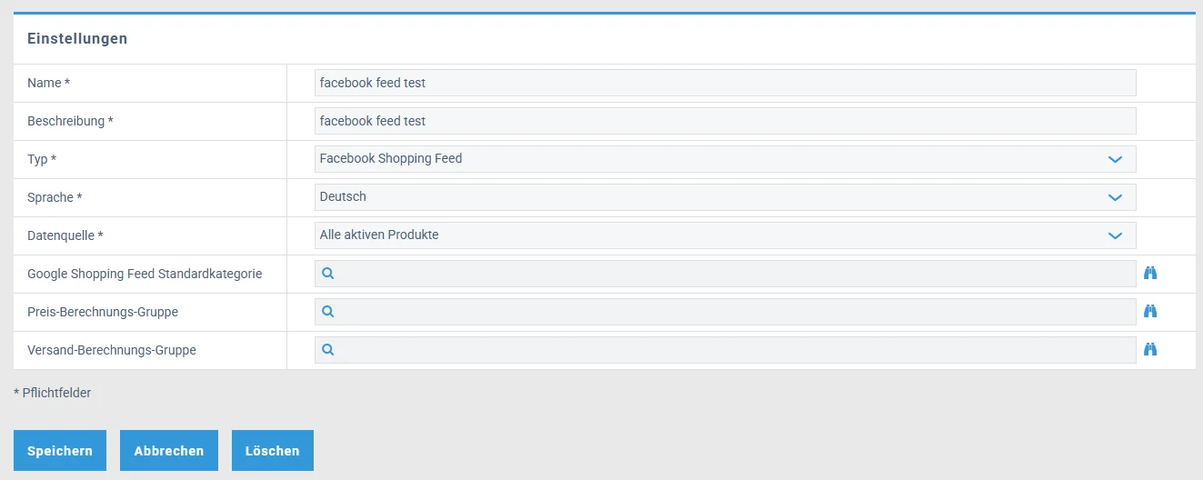Focus the Beschreibung text field
1203x480 pixels.
pyautogui.click(x=725, y=121)
